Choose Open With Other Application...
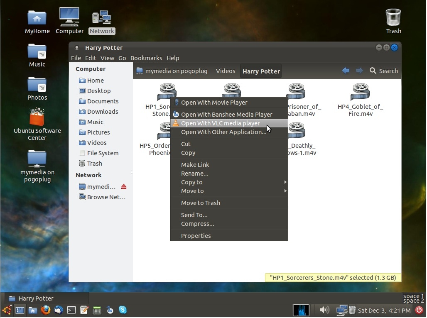 pyautogui.click(x=229, y=132)
